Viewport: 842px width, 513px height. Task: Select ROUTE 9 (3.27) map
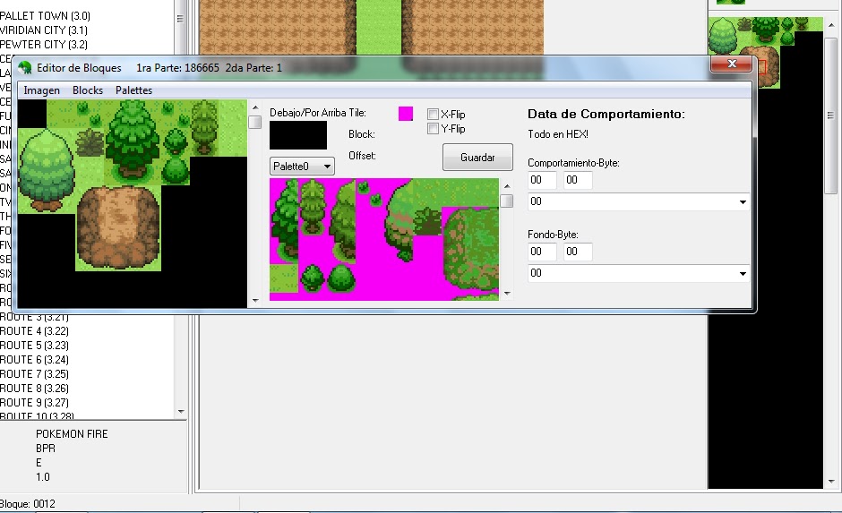[34, 403]
